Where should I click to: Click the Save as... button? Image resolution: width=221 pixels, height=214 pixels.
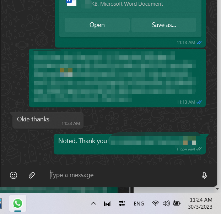(x=164, y=25)
